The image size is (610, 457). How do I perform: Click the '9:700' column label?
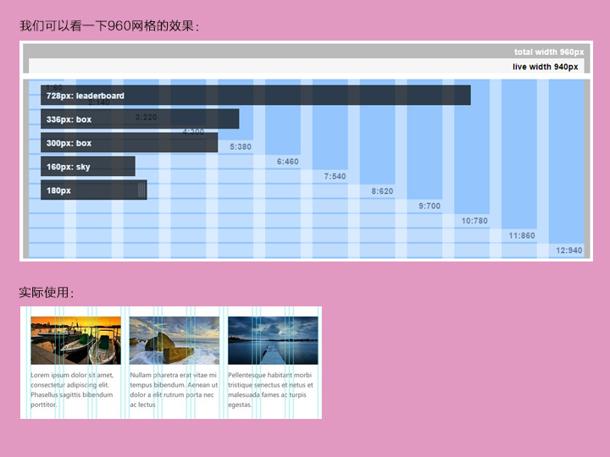(x=430, y=206)
